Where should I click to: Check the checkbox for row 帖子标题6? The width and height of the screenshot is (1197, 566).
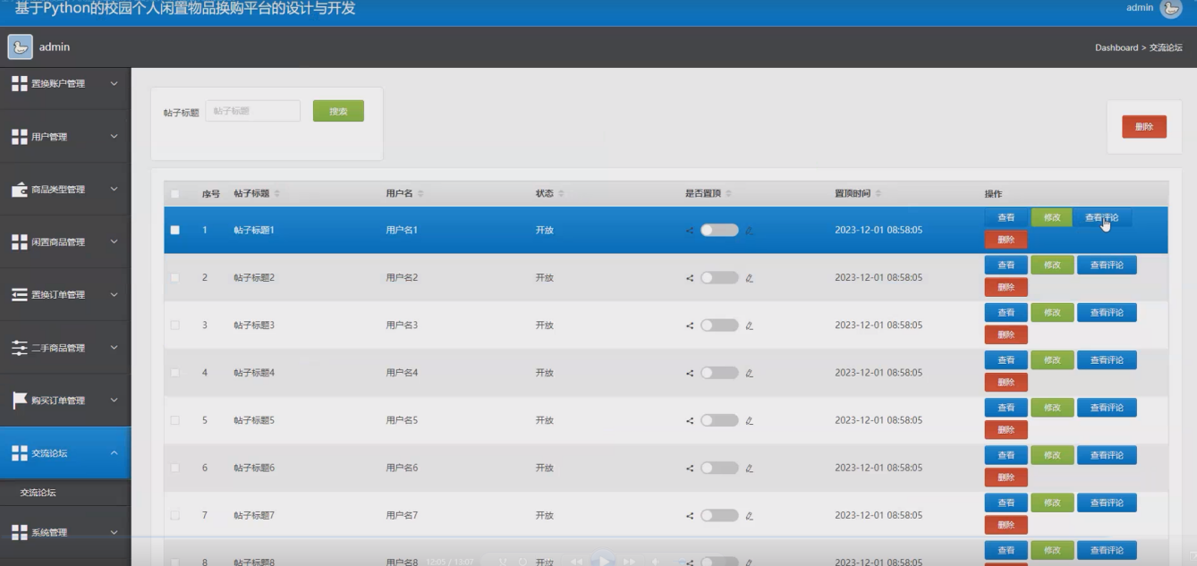click(x=175, y=467)
